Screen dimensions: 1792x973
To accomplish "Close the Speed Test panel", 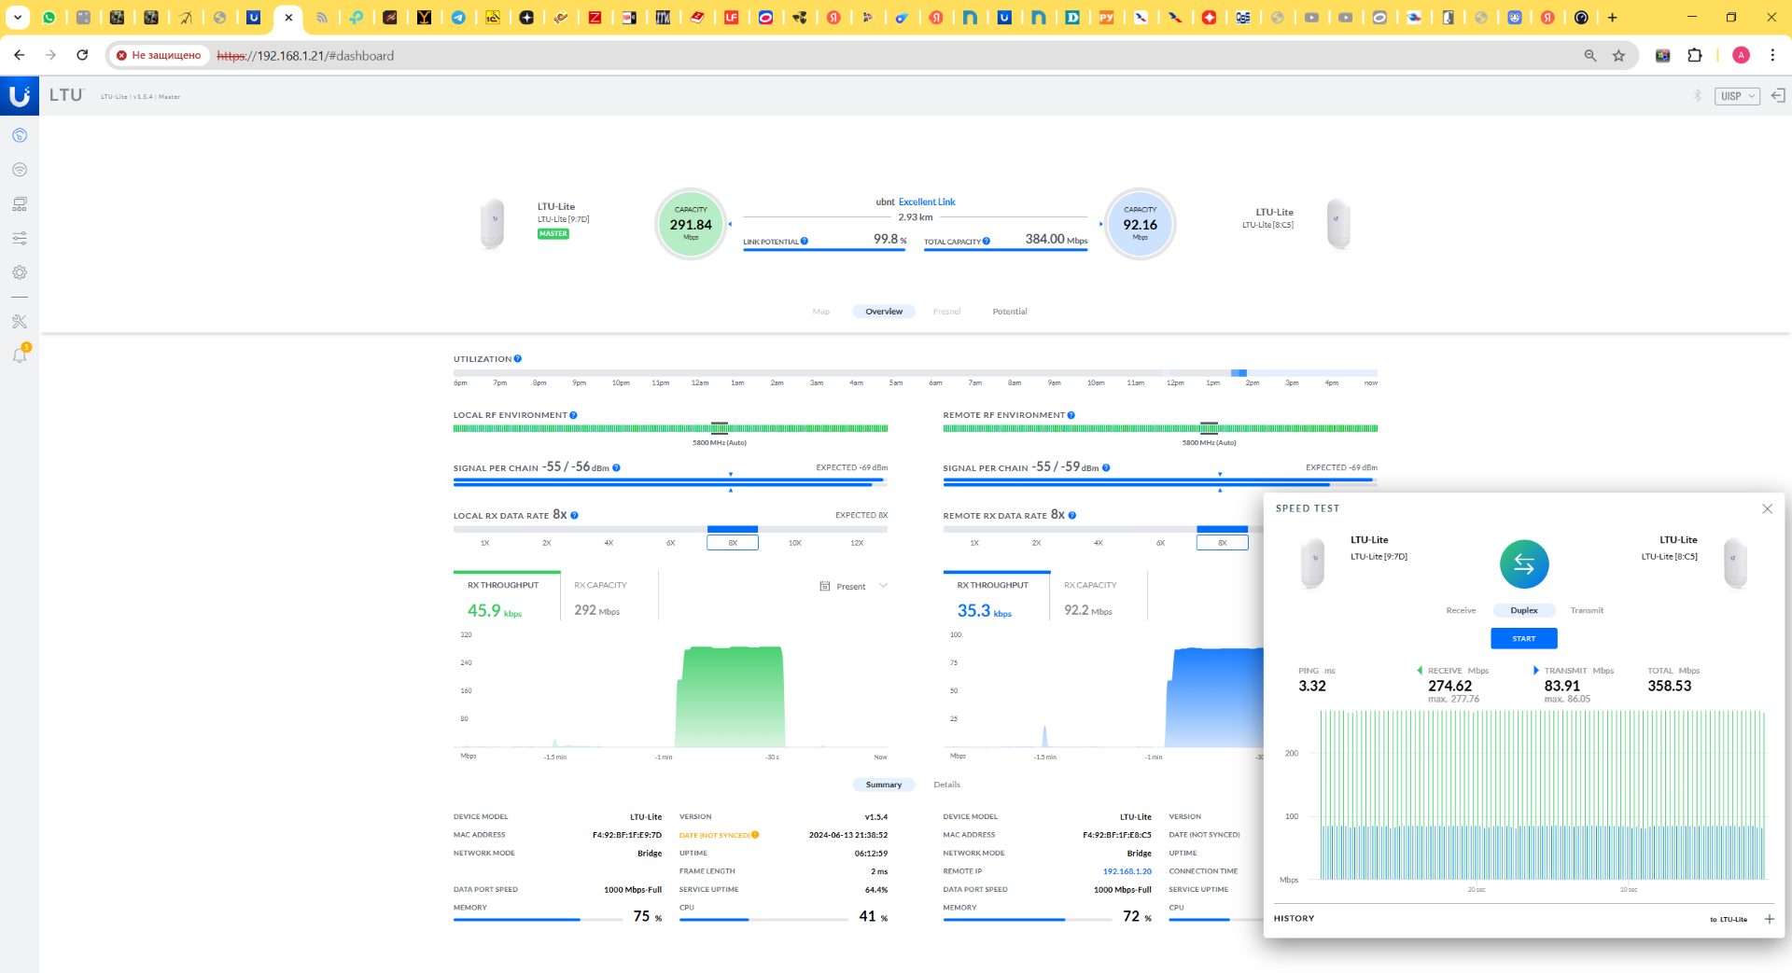I will point(1767,508).
